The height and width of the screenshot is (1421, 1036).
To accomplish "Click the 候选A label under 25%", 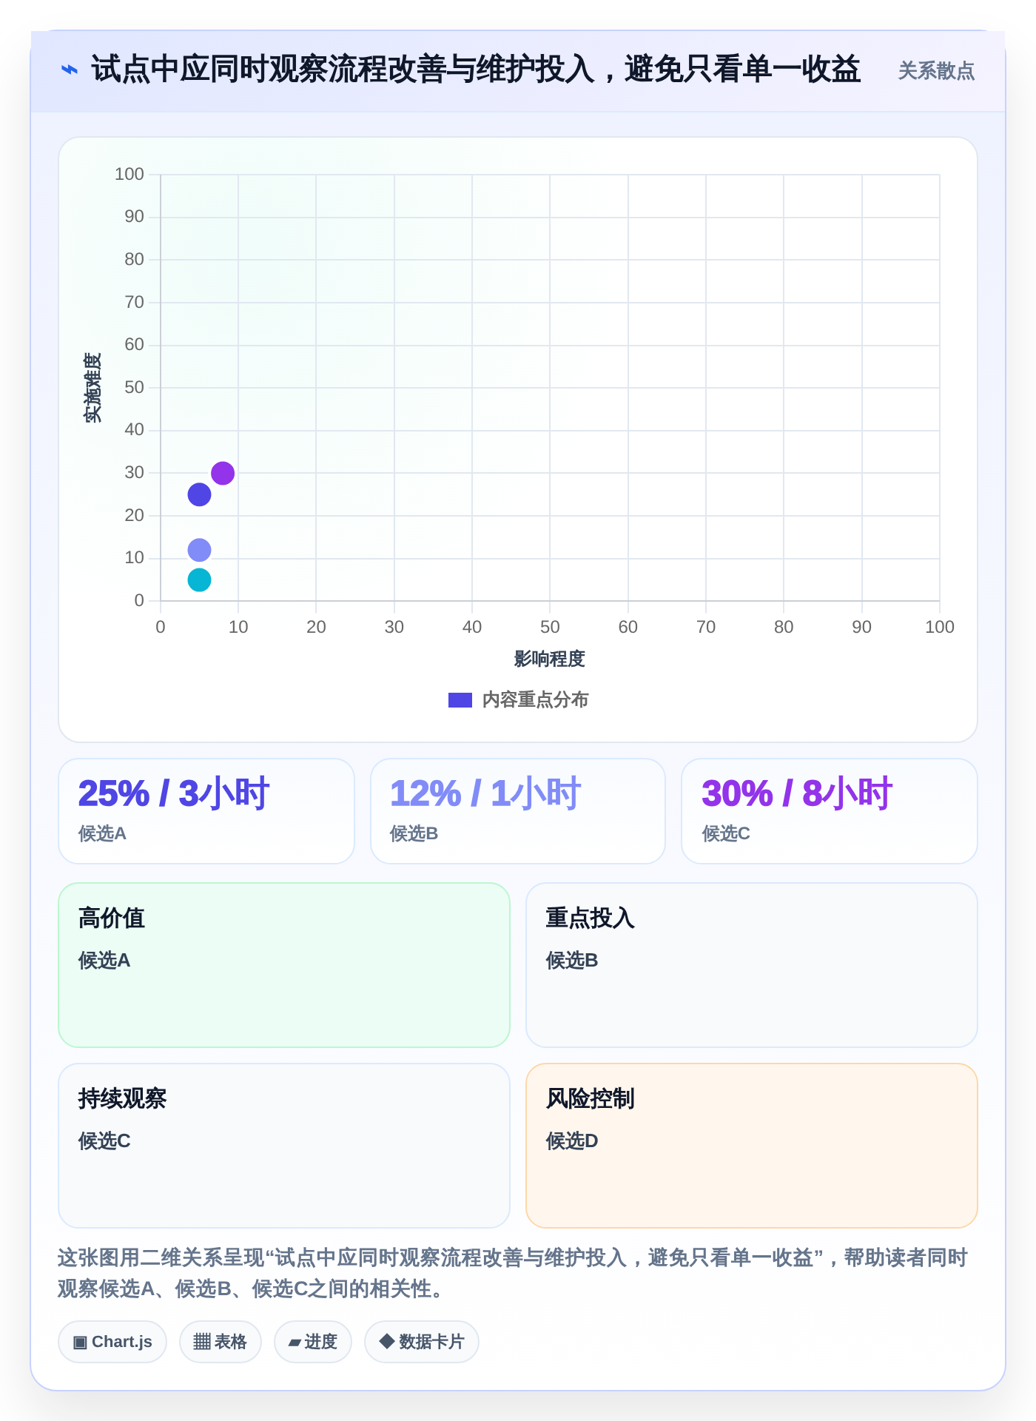I will pos(102,834).
